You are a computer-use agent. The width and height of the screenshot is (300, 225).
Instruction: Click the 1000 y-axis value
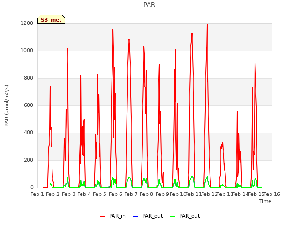(x=27, y=50)
